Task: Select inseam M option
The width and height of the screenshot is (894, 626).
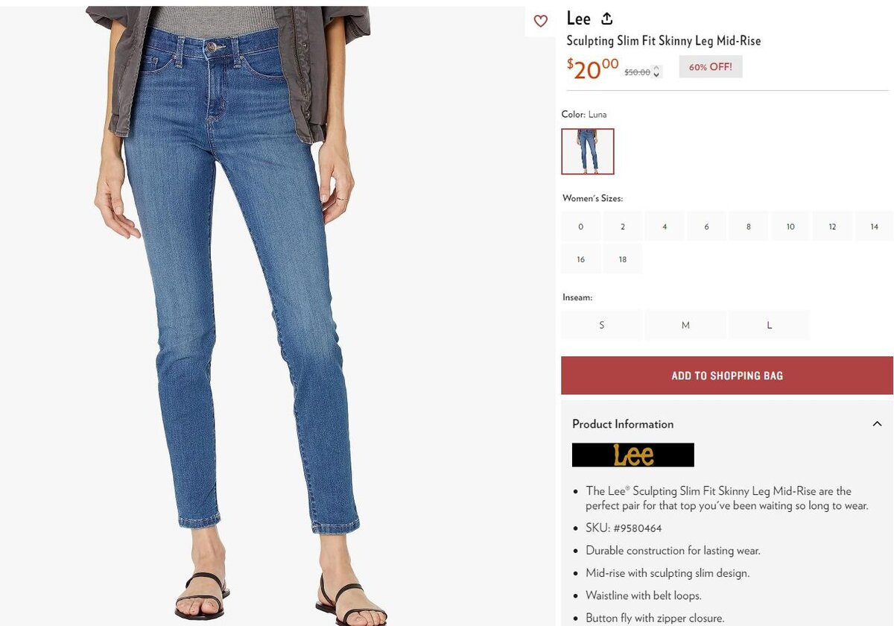Action: click(685, 325)
